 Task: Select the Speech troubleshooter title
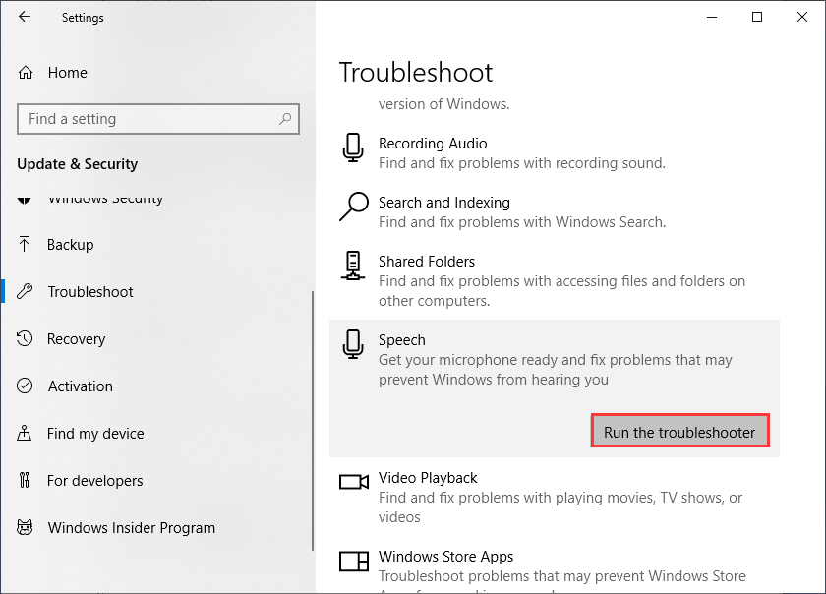tap(402, 340)
